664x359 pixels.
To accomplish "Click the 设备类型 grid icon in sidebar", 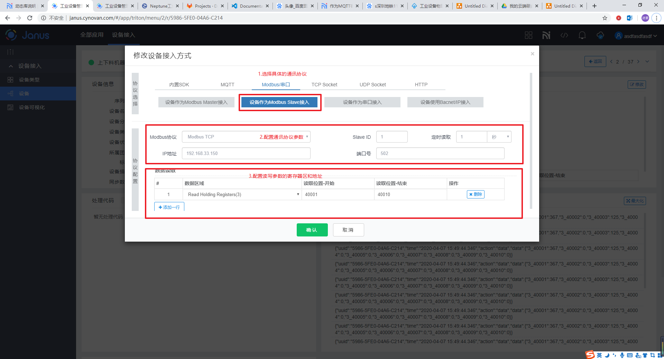I will (x=10, y=80).
